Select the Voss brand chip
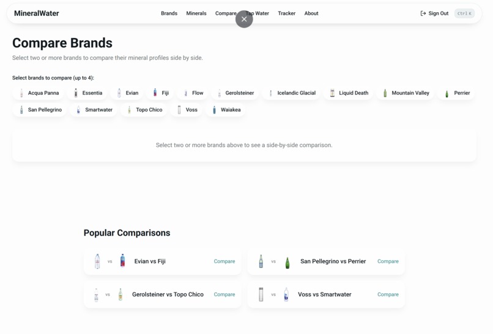Viewport: 493px width, 334px height. [x=187, y=110]
